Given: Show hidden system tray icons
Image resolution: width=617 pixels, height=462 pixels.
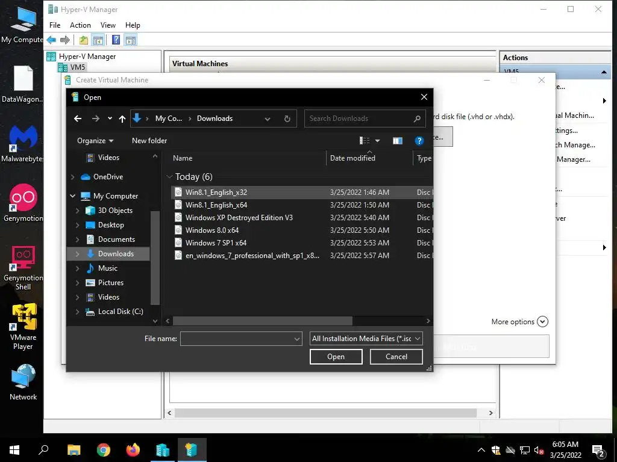Looking at the screenshot, I should 481,450.
